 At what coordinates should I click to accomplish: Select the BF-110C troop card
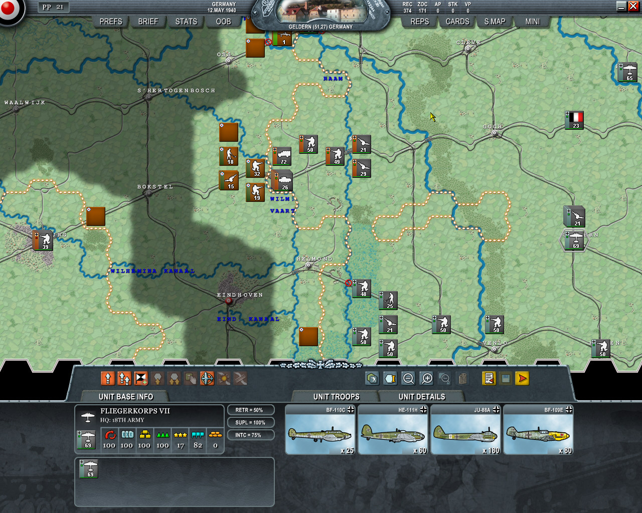click(320, 430)
